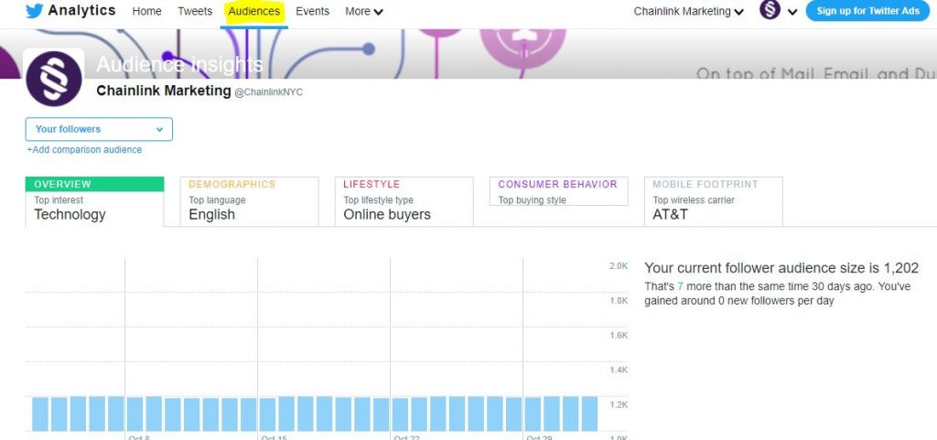This screenshot has width=937, height=440.
Task: Click the Audience insights heading
Action: tap(179, 64)
